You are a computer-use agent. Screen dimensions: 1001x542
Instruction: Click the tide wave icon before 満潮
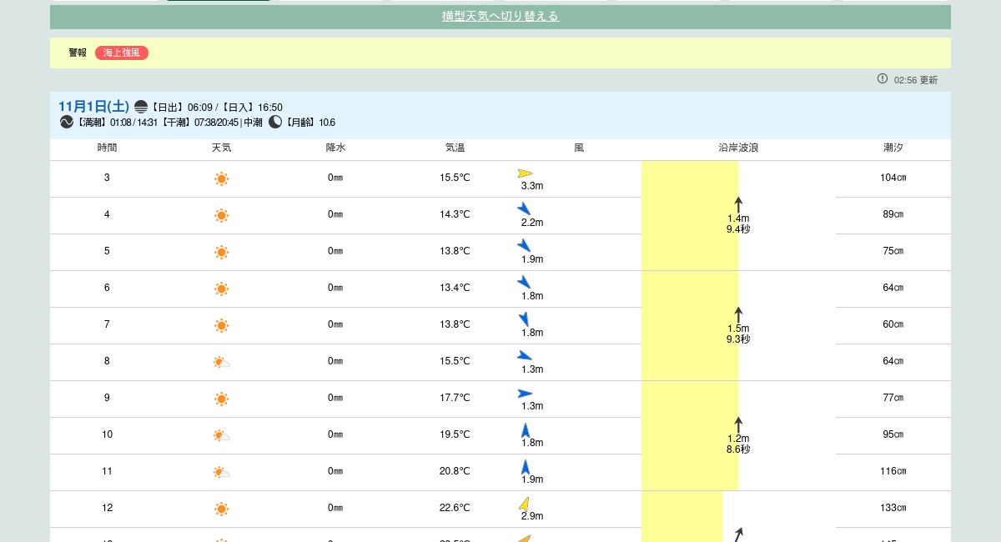click(66, 122)
